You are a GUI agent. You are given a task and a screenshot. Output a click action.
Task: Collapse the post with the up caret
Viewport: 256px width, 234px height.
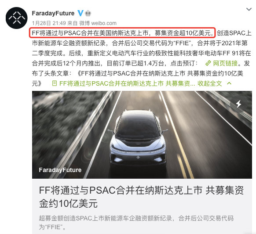pyautogui.click(x=229, y=83)
